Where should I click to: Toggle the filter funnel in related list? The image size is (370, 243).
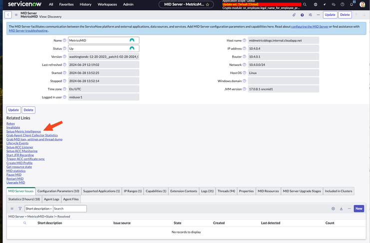click(20, 208)
